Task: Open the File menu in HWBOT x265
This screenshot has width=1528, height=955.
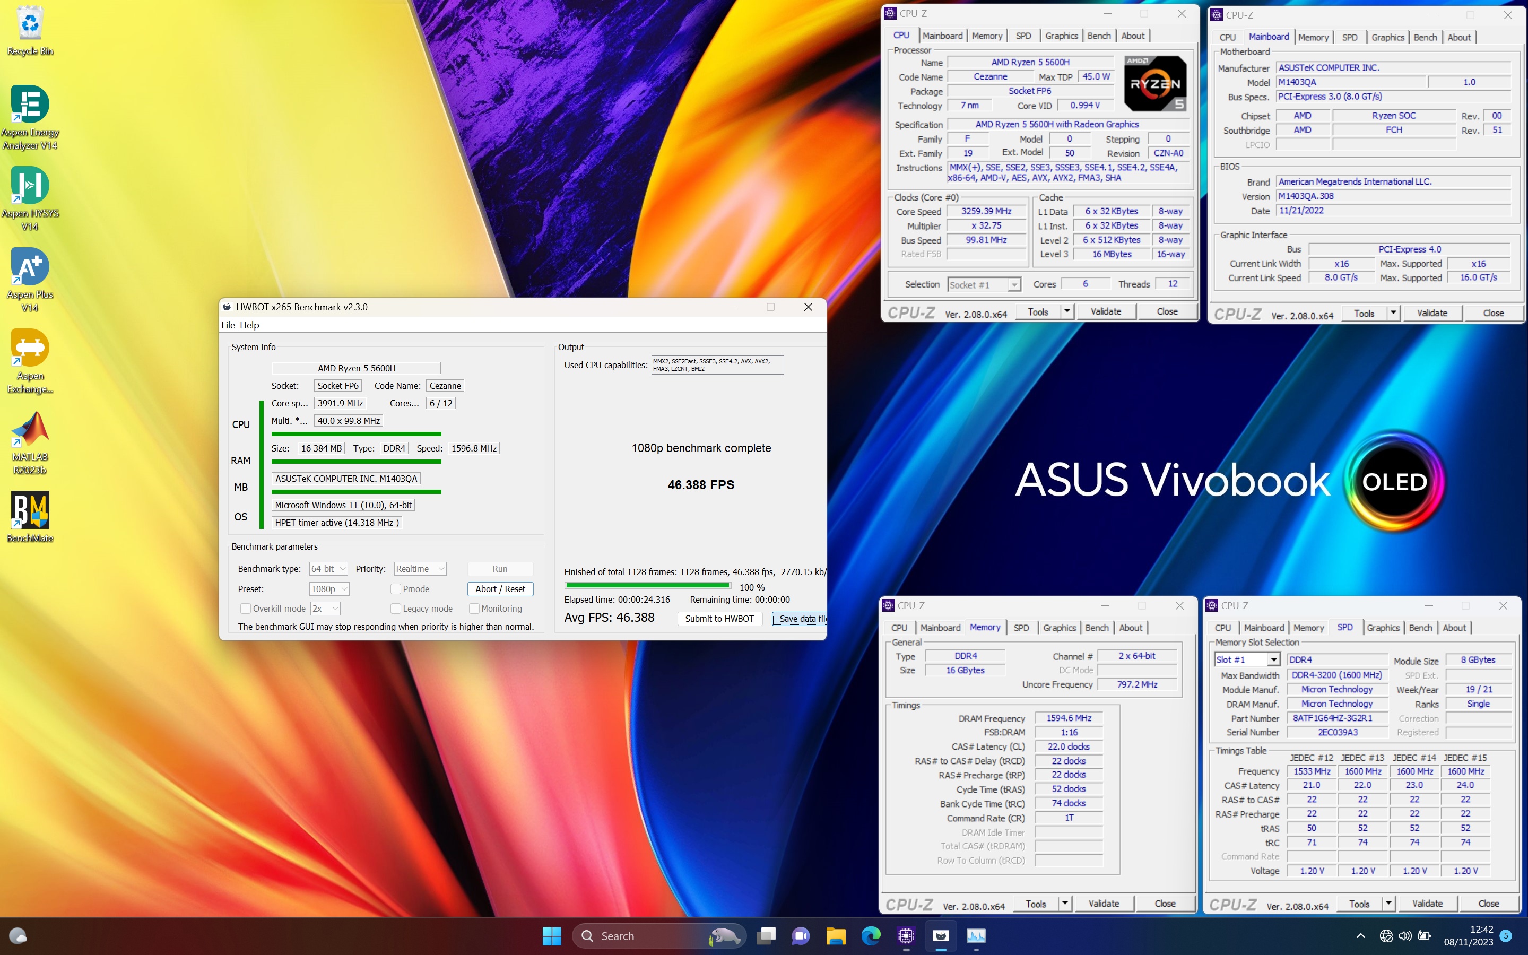Action: [x=228, y=325]
